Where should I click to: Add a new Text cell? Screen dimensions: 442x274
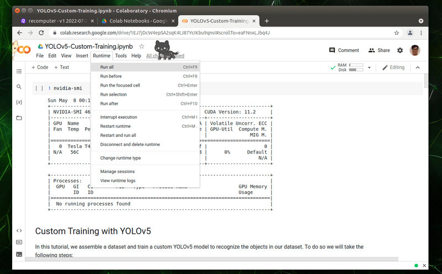tap(61, 67)
